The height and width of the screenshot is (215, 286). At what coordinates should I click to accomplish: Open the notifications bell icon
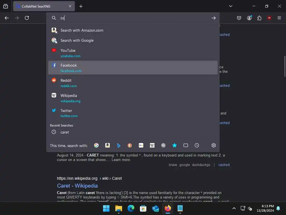click(x=278, y=208)
